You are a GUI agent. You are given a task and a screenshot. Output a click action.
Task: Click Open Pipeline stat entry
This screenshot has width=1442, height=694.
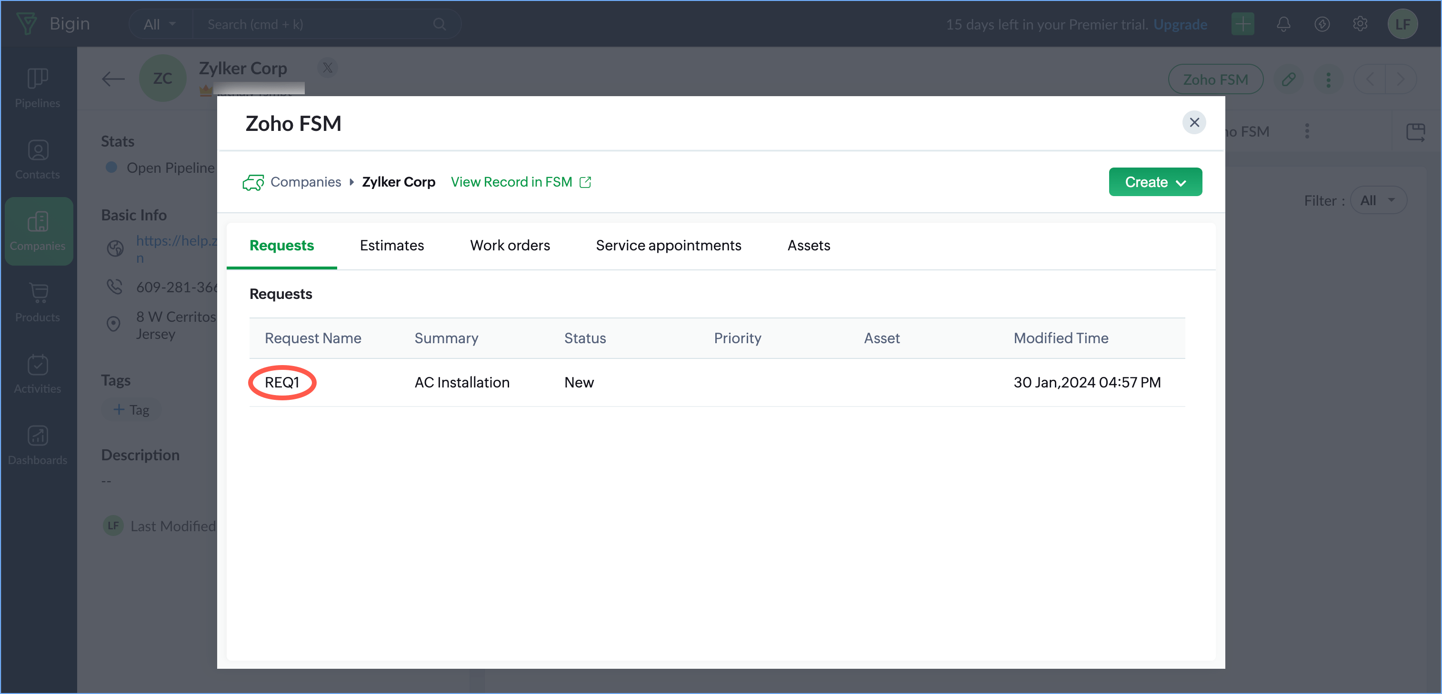point(160,168)
